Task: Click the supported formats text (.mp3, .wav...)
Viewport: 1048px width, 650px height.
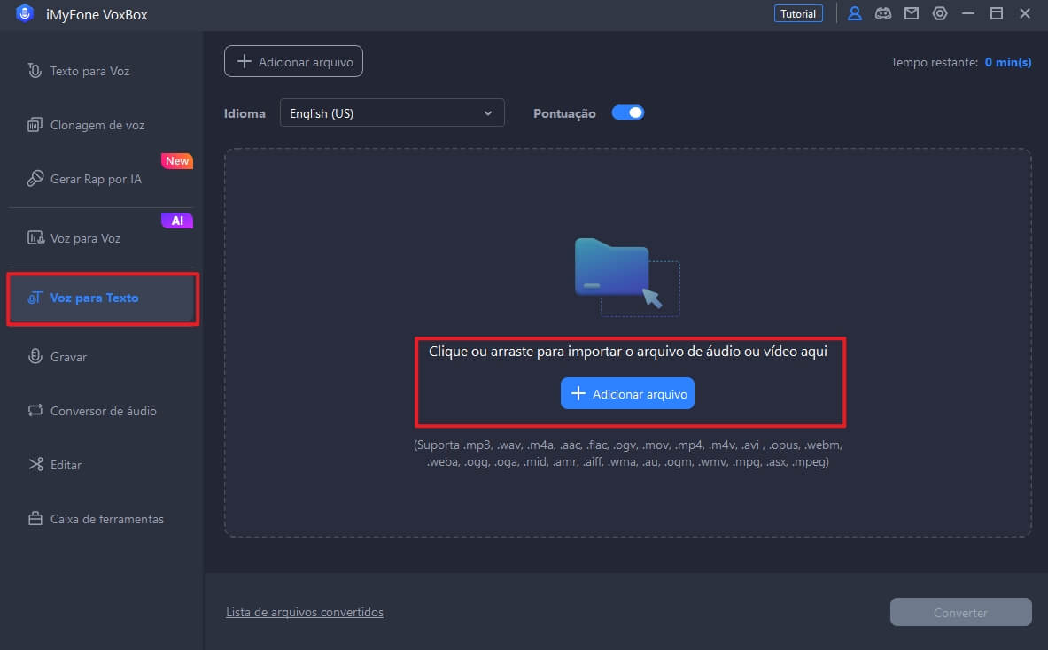Action: coord(627,453)
